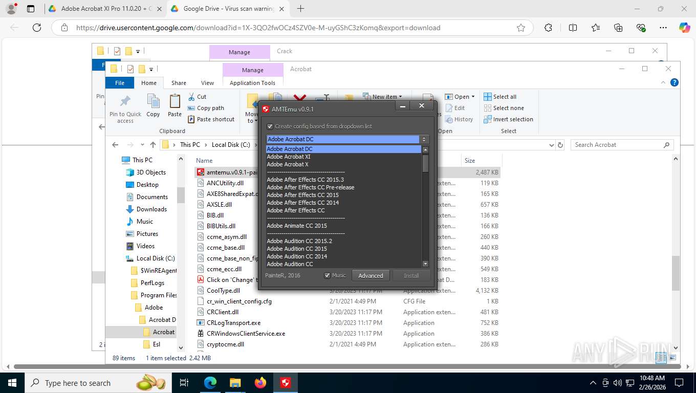Screen dimensions: 696x393
Task: Switch to the View ribbon tab
Action: pyautogui.click(x=207, y=83)
